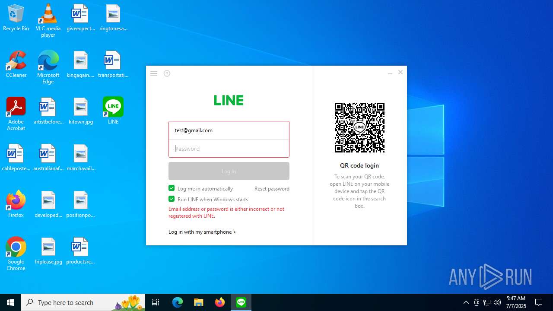Click the grey Log in button
553x311 pixels.
[x=229, y=171]
